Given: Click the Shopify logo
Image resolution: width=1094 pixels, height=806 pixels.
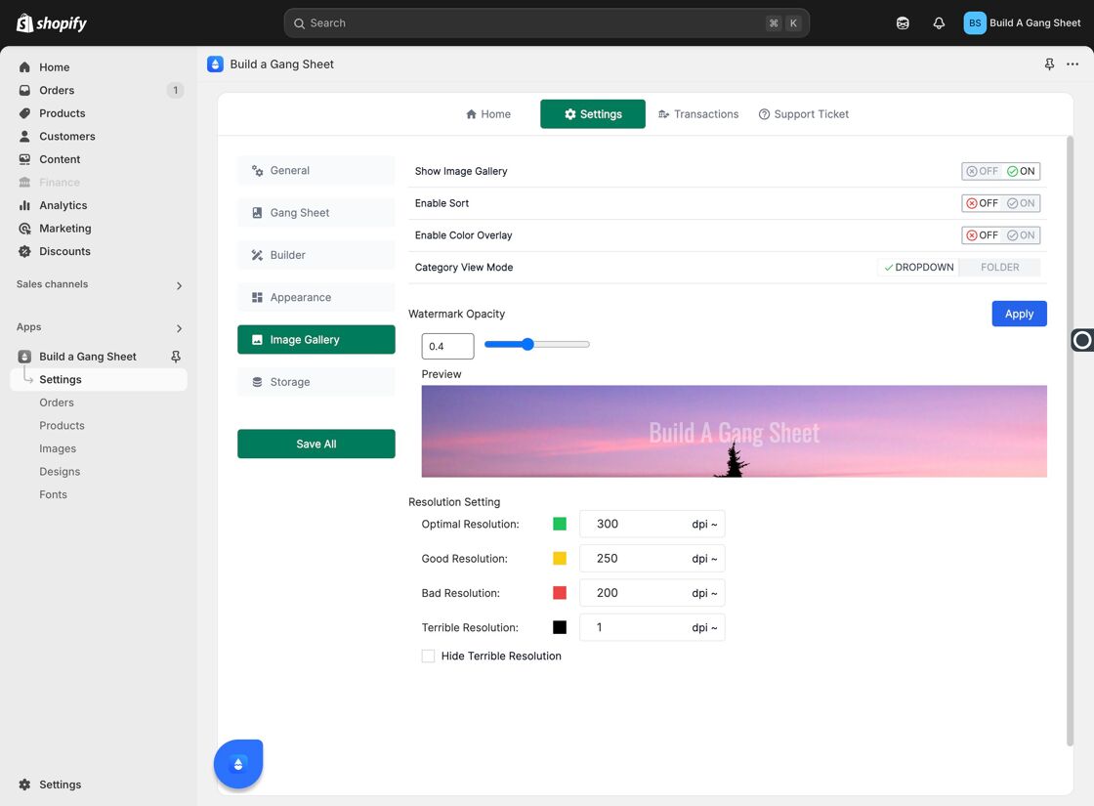Looking at the screenshot, I should pos(51,23).
